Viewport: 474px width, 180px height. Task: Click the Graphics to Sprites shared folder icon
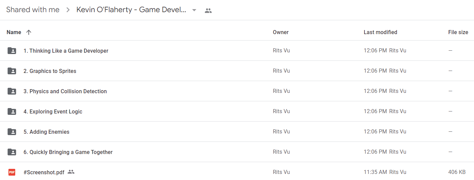(12, 71)
